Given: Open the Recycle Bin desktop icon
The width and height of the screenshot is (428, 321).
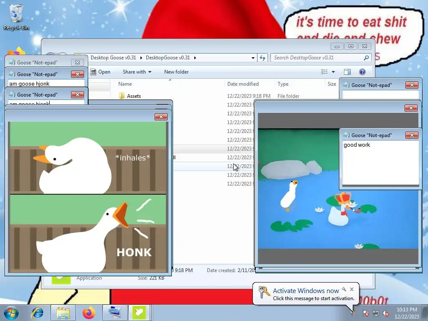Looking at the screenshot, I should coord(16,17).
